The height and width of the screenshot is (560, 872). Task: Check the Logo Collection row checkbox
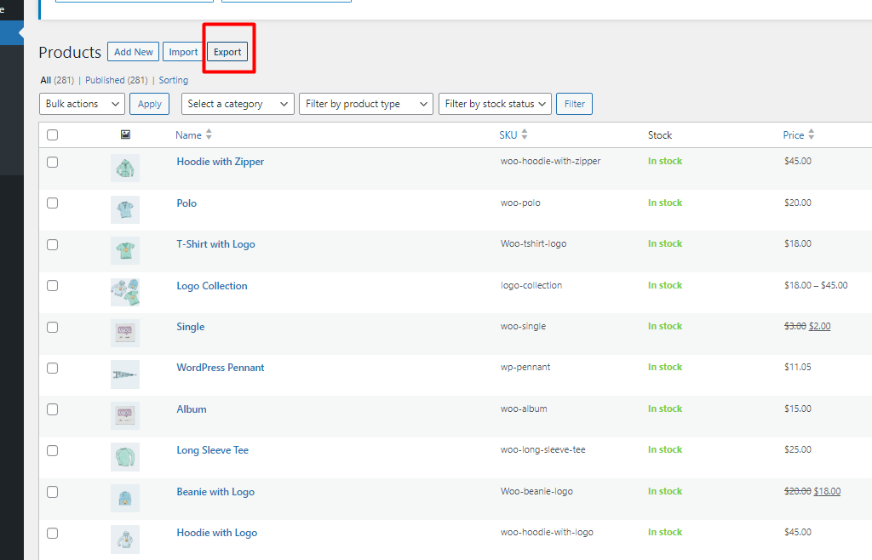(52, 286)
